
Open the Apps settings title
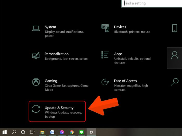[x=118, y=54]
